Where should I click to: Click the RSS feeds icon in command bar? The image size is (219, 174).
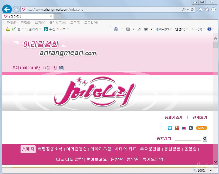pyautogui.click(x=128, y=29)
